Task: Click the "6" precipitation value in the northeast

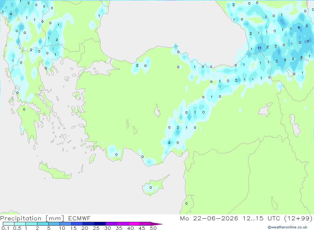Action: pyautogui.click(x=299, y=28)
